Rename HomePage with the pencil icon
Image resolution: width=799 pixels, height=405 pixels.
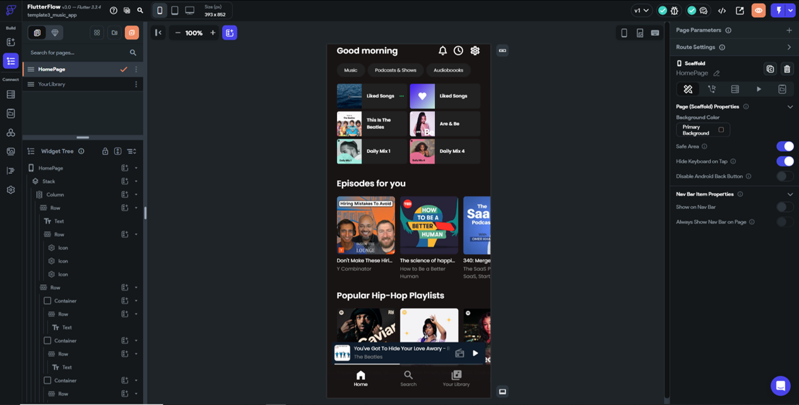point(717,73)
